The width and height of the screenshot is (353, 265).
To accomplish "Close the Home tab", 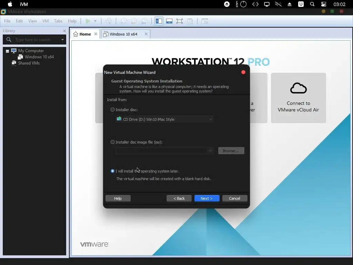I will click(96, 34).
